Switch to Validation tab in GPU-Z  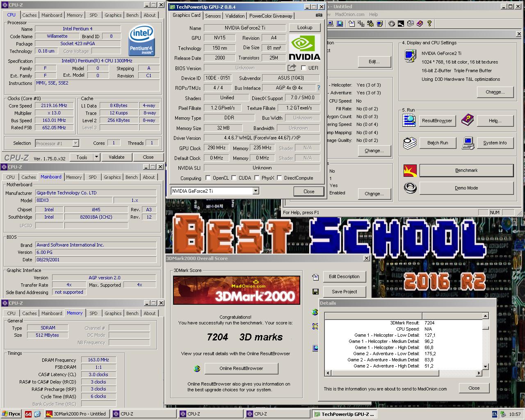tap(235, 16)
